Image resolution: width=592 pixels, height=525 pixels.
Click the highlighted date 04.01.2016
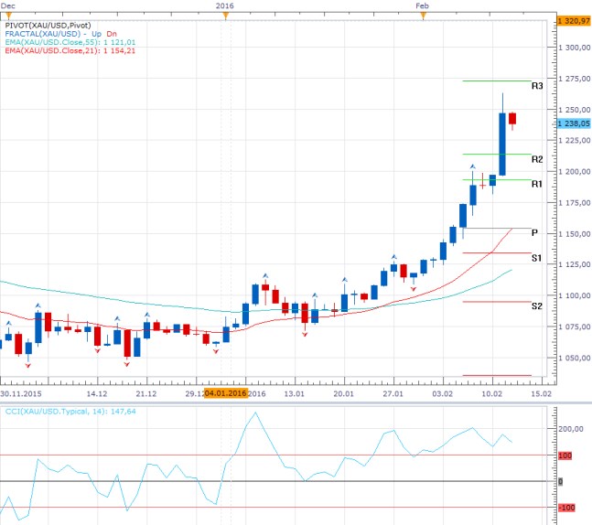coord(225,393)
